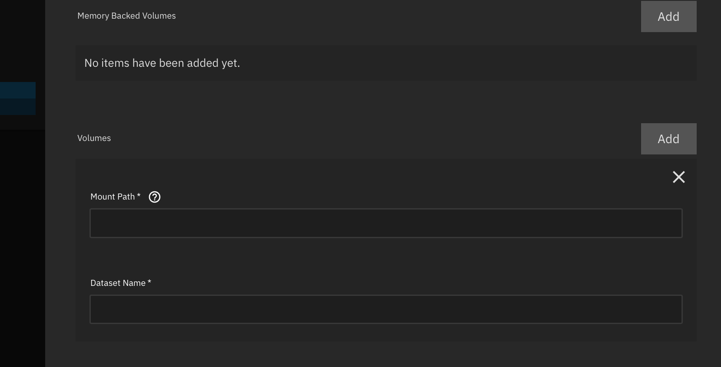Open the Mount Path help tooltip icon
This screenshot has width=721, height=367.
(155, 197)
